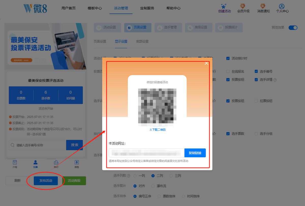The height and width of the screenshot is (206, 305).
Task: Choose 时间倒序 for 选手排序
Action: click(x=184, y=196)
